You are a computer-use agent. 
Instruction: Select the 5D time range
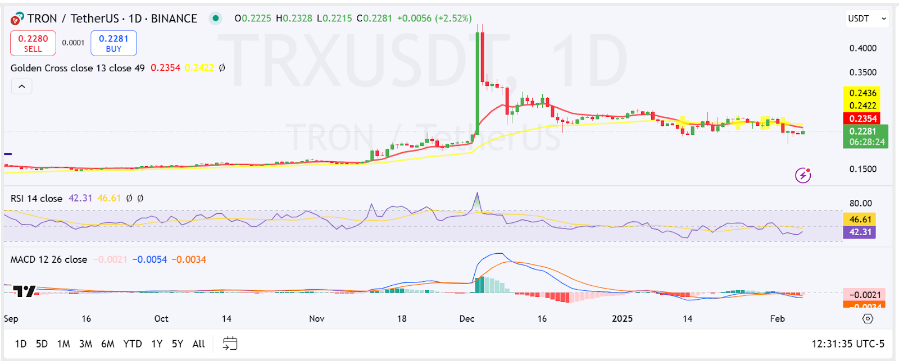(42, 344)
